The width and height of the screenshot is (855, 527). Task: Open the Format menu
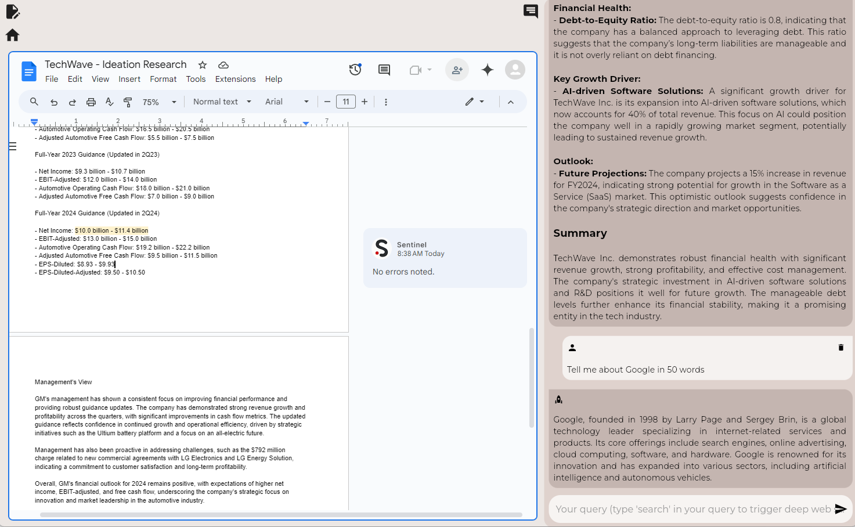coord(163,79)
